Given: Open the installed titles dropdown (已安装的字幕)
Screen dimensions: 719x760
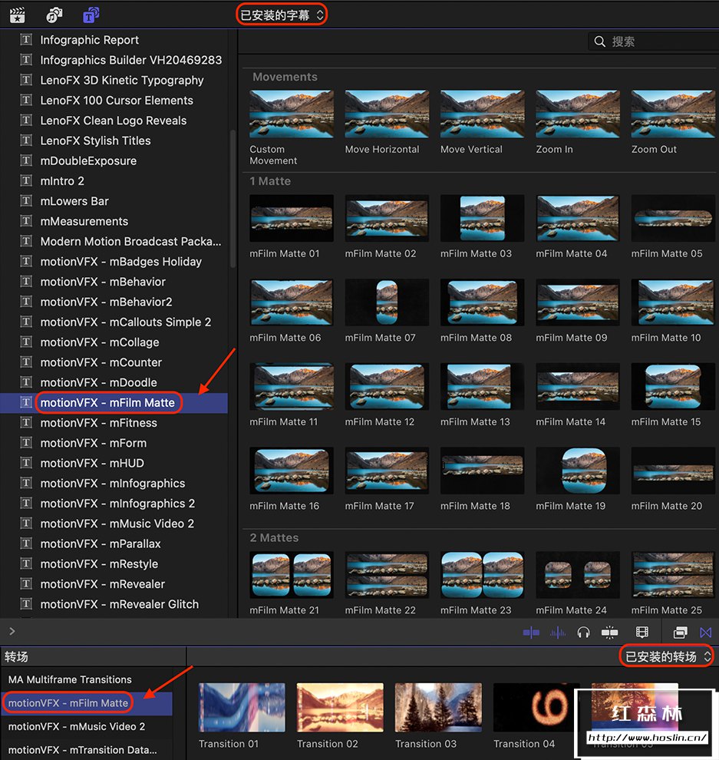Looking at the screenshot, I should coord(282,15).
